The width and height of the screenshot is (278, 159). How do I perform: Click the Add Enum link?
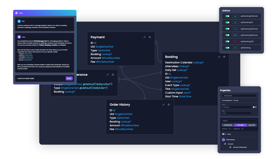click(237, 129)
